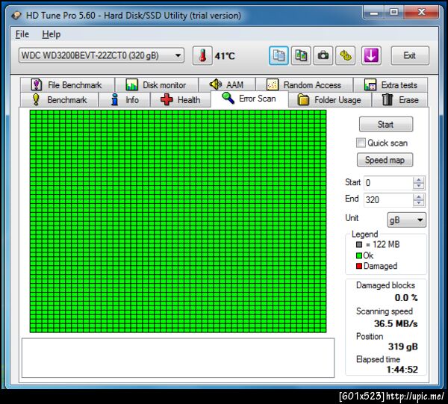Switch to the Disk monitor tab

(157, 85)
